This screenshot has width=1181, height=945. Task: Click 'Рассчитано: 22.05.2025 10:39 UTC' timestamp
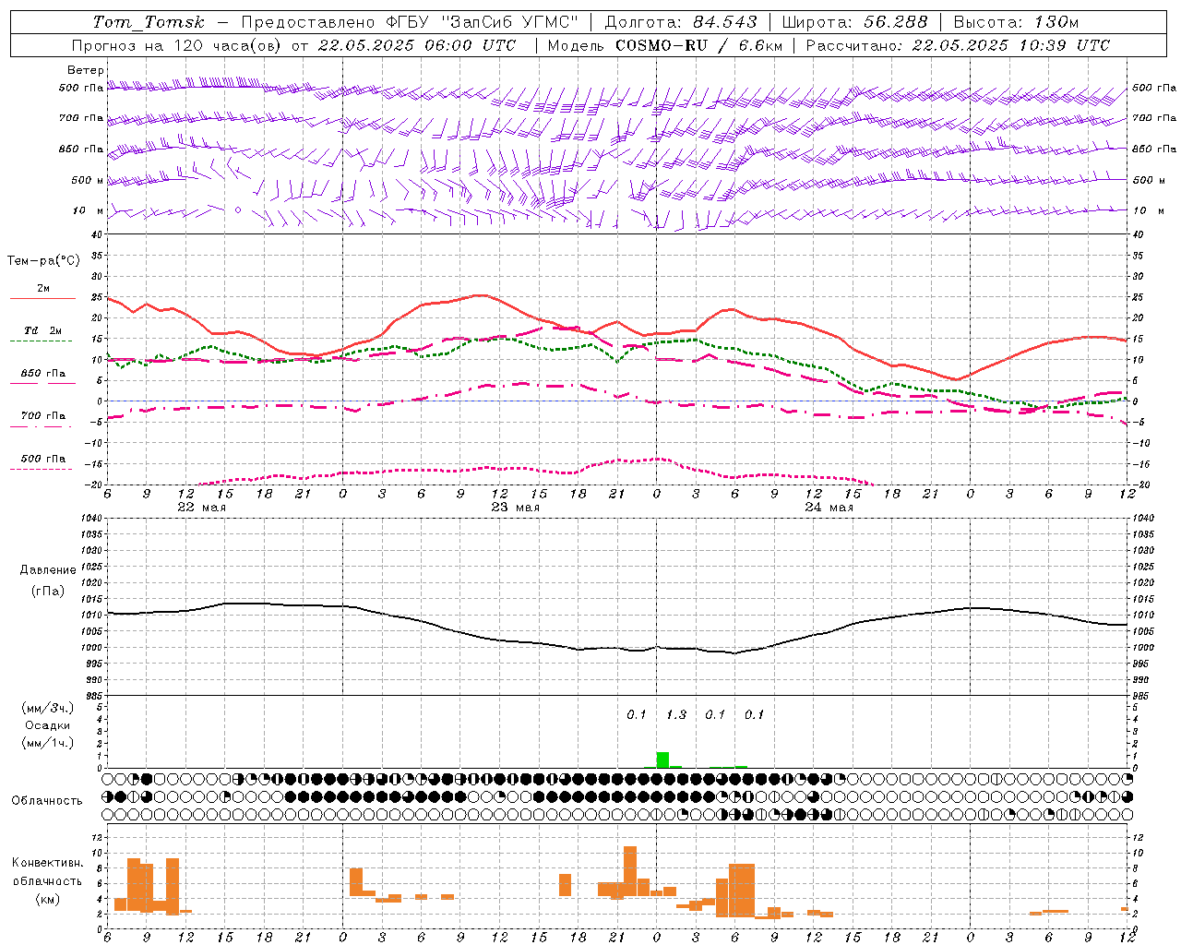point(958,45)
